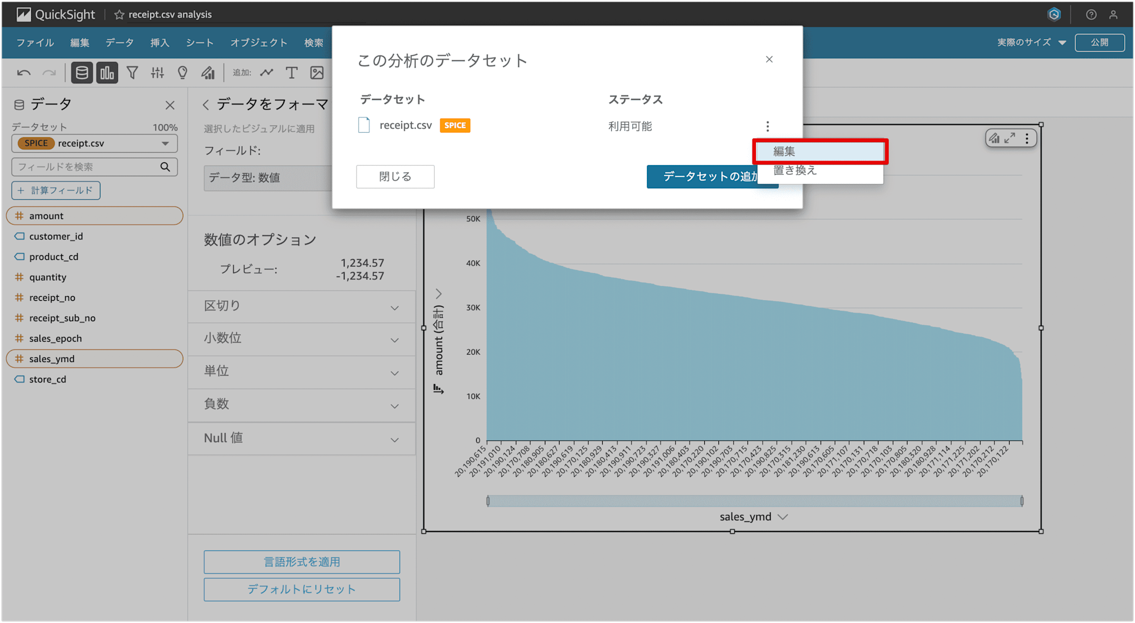
Task: Open the visual's three-dot options menu
Action: 1027,138
